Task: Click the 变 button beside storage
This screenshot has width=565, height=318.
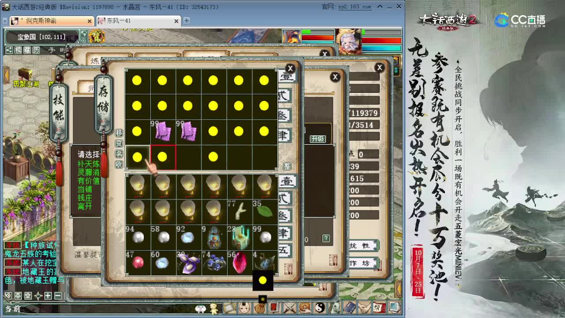Action: tap(119, 144)
